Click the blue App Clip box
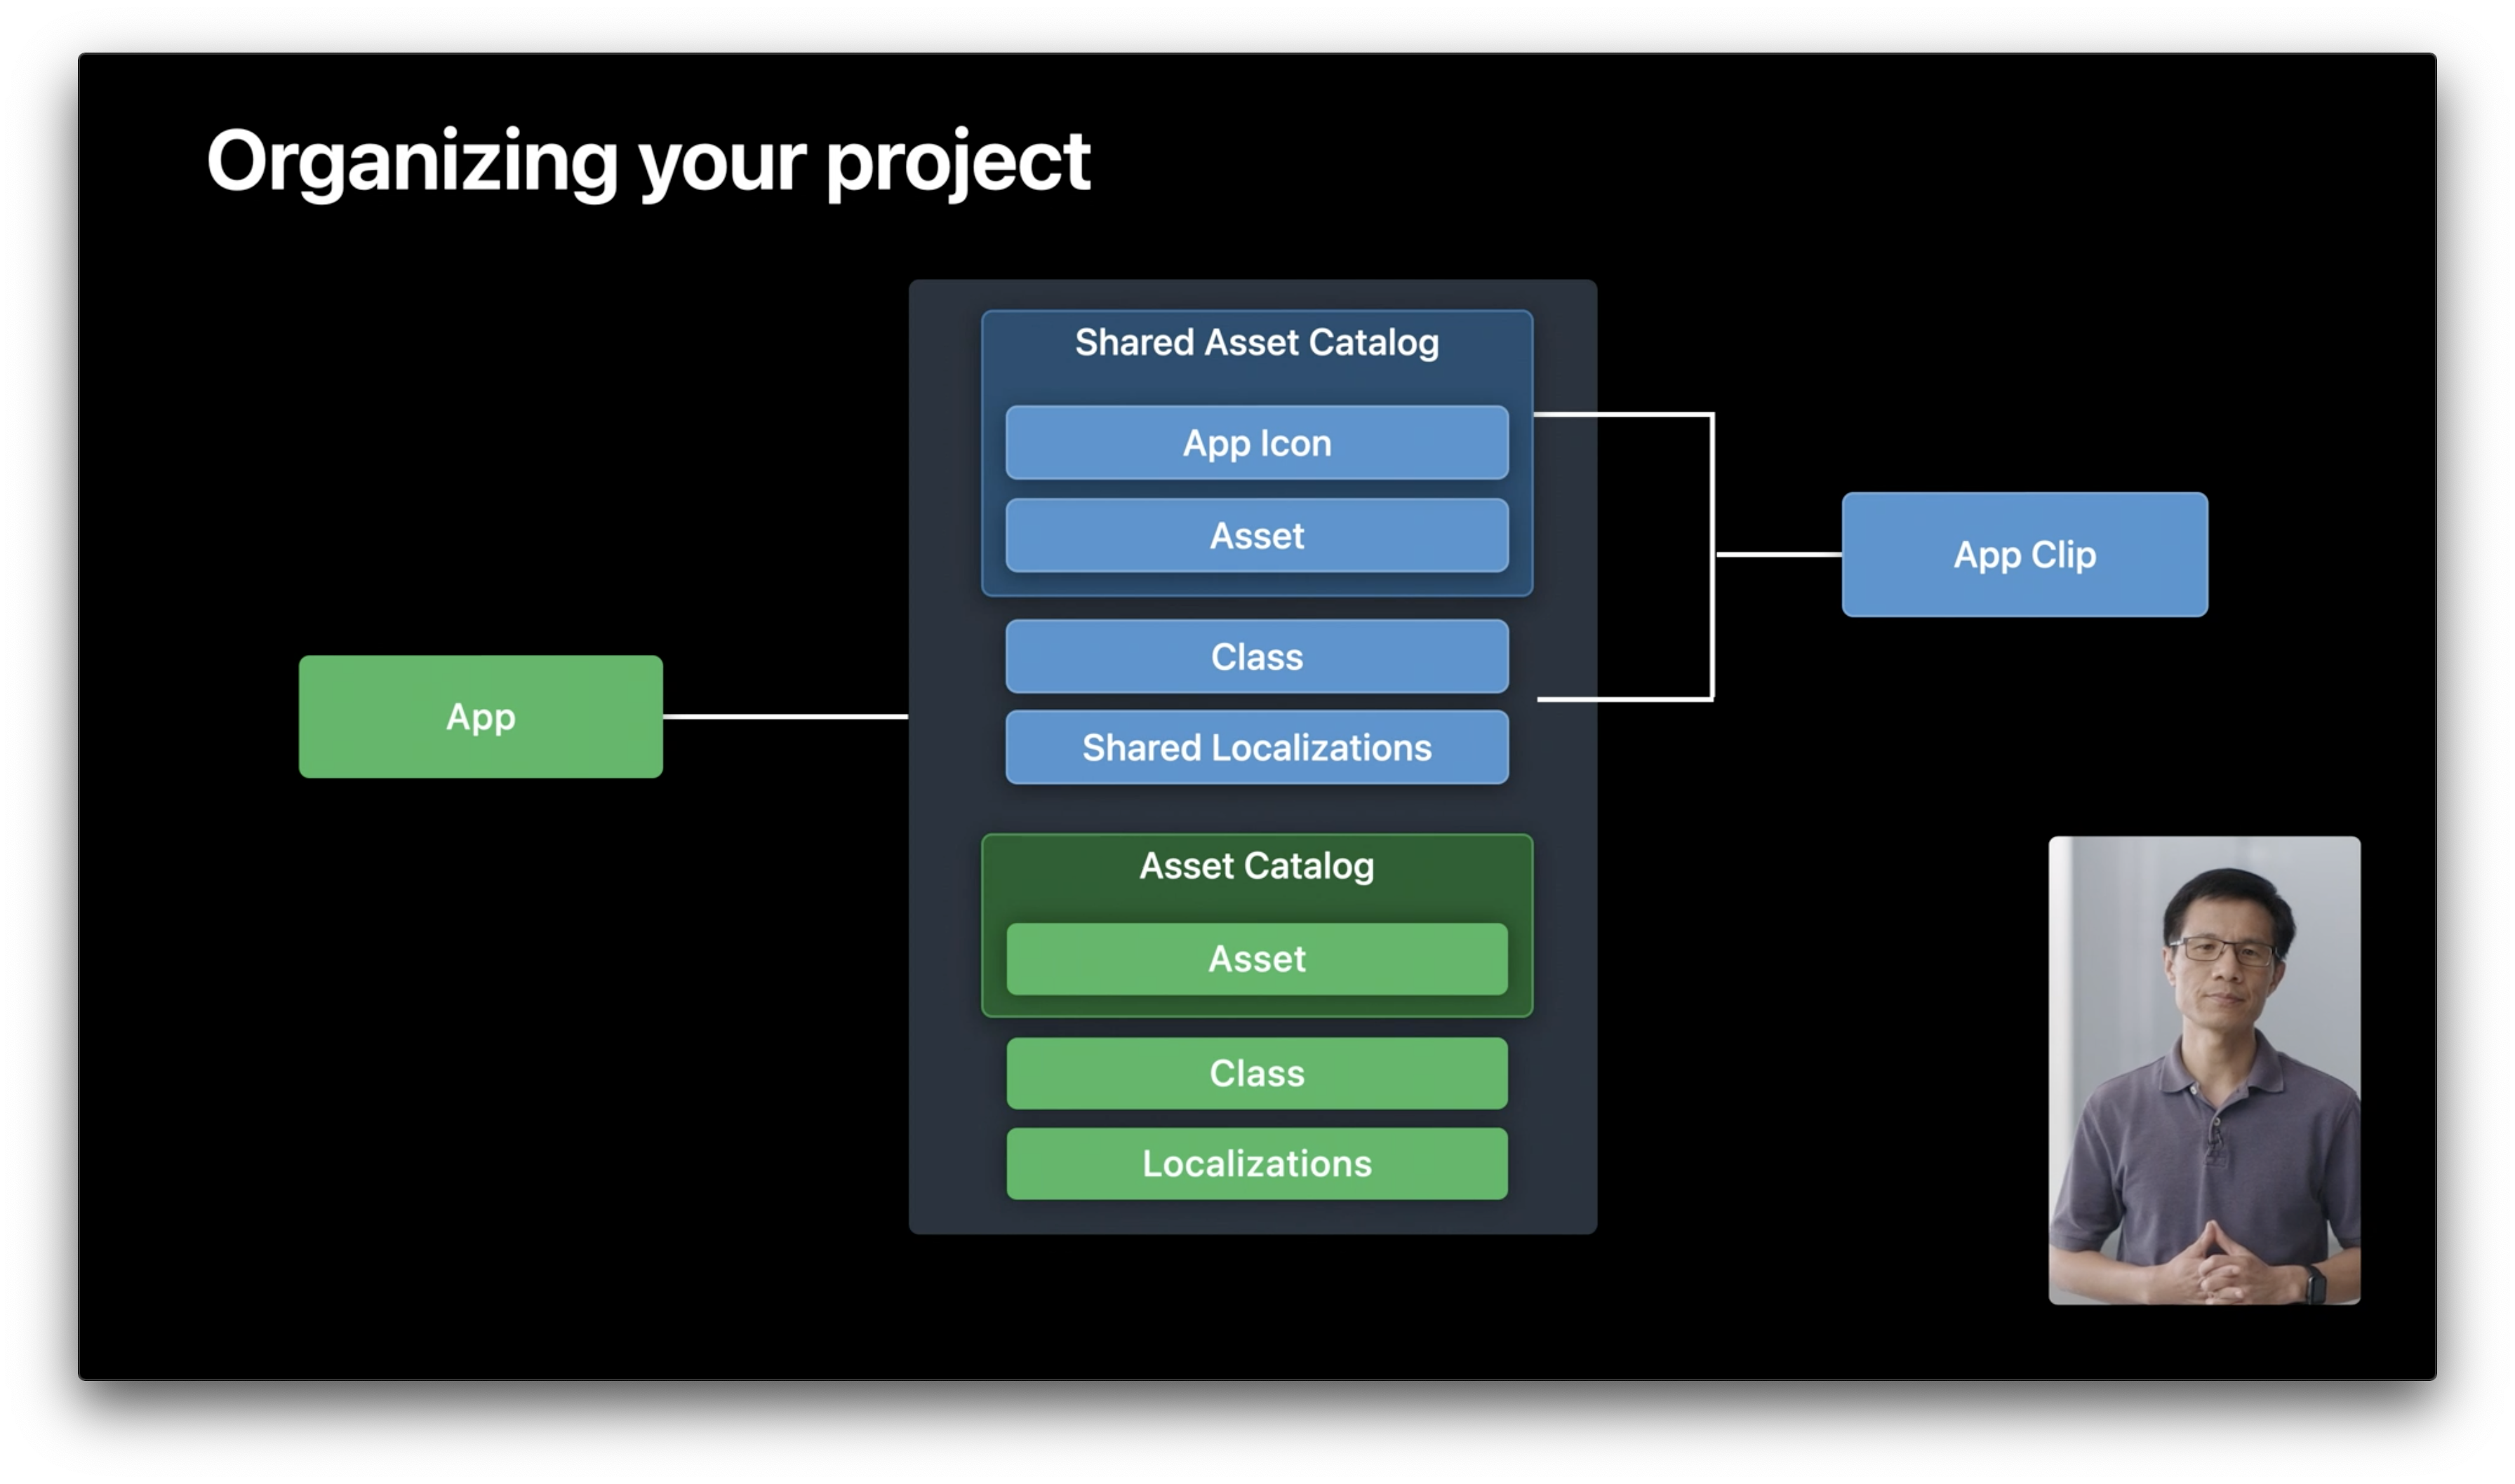This screenshot has width=2515, height=1484. pos(2024,554)
